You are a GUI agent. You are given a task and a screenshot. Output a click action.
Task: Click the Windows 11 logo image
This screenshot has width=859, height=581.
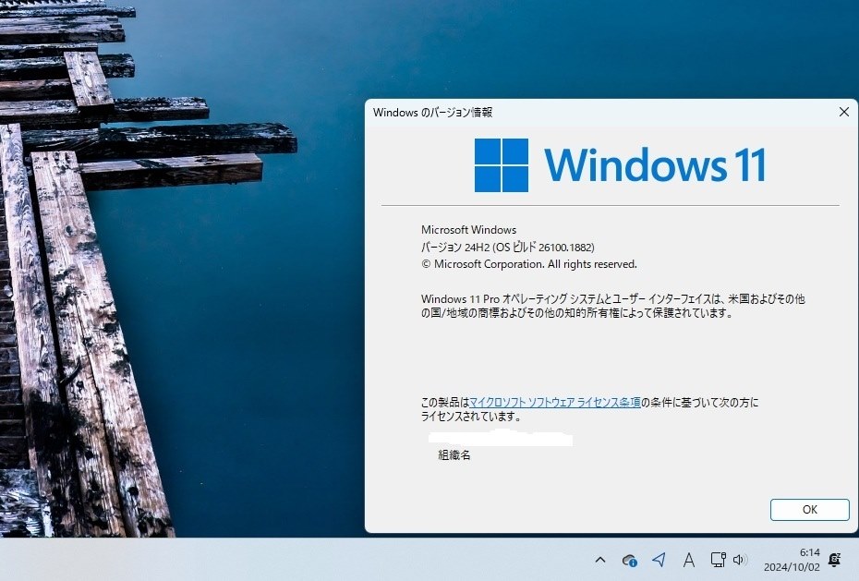click(620, 164)
